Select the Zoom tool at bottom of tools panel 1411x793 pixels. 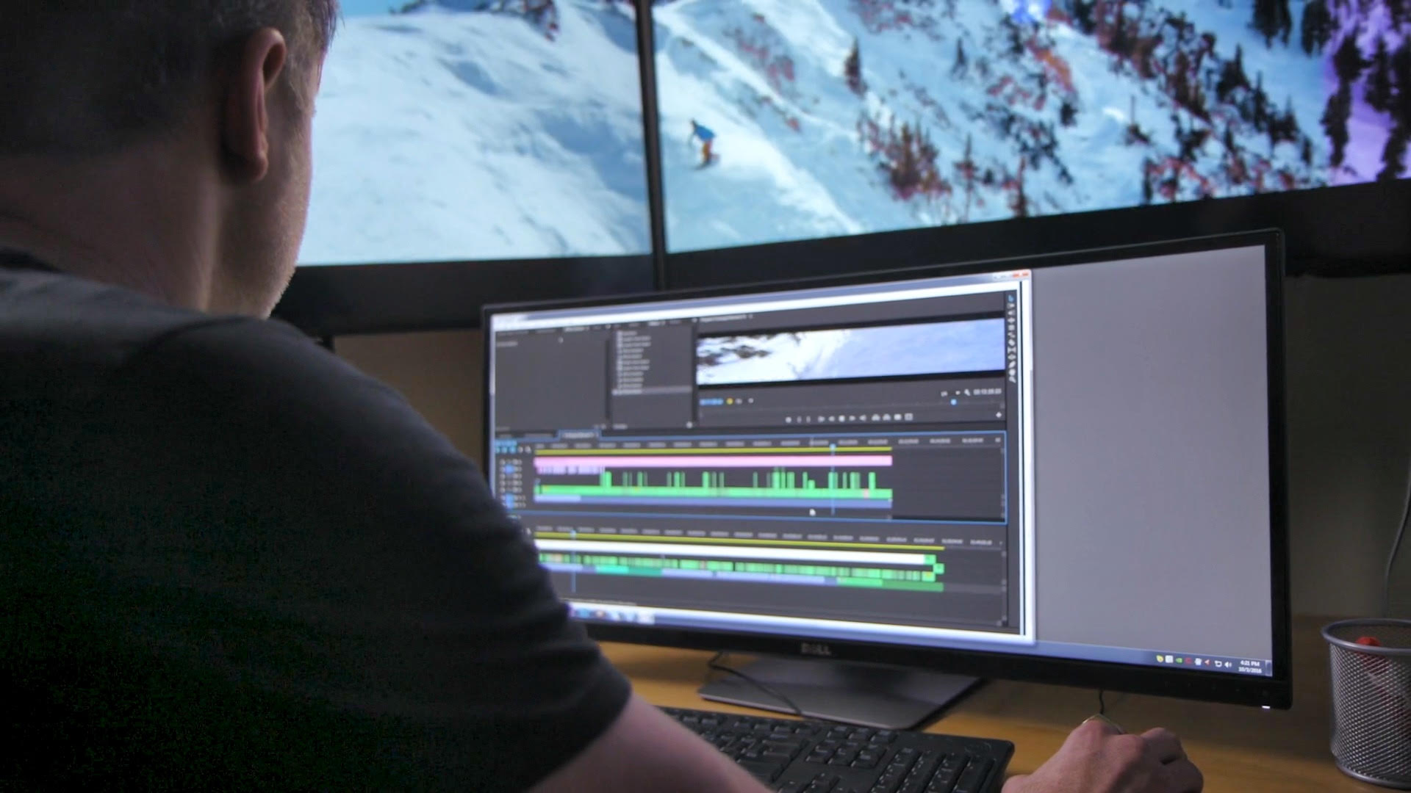(x=1012, y=379)
